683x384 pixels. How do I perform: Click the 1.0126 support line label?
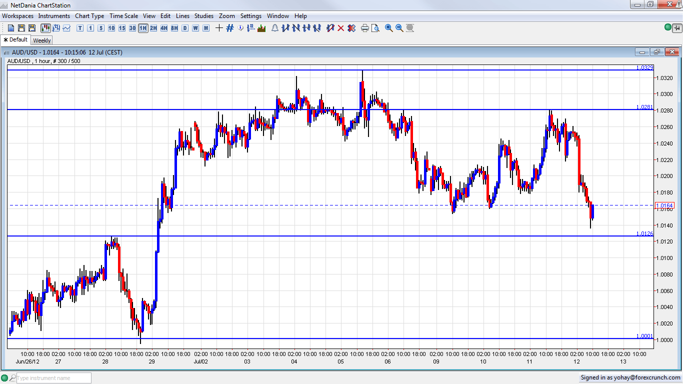[x=644, y=233]
